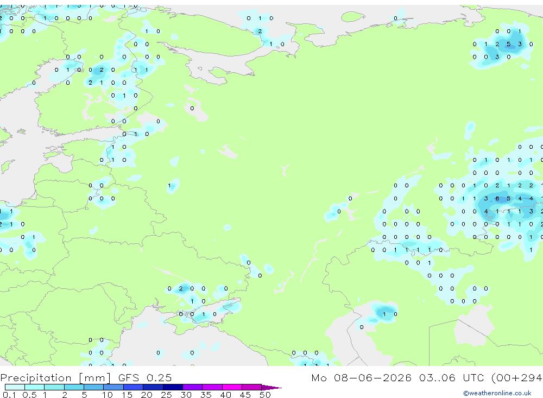
Task: Click the legend label '30'
Action: pyautogui.click(x=186, y=395)
